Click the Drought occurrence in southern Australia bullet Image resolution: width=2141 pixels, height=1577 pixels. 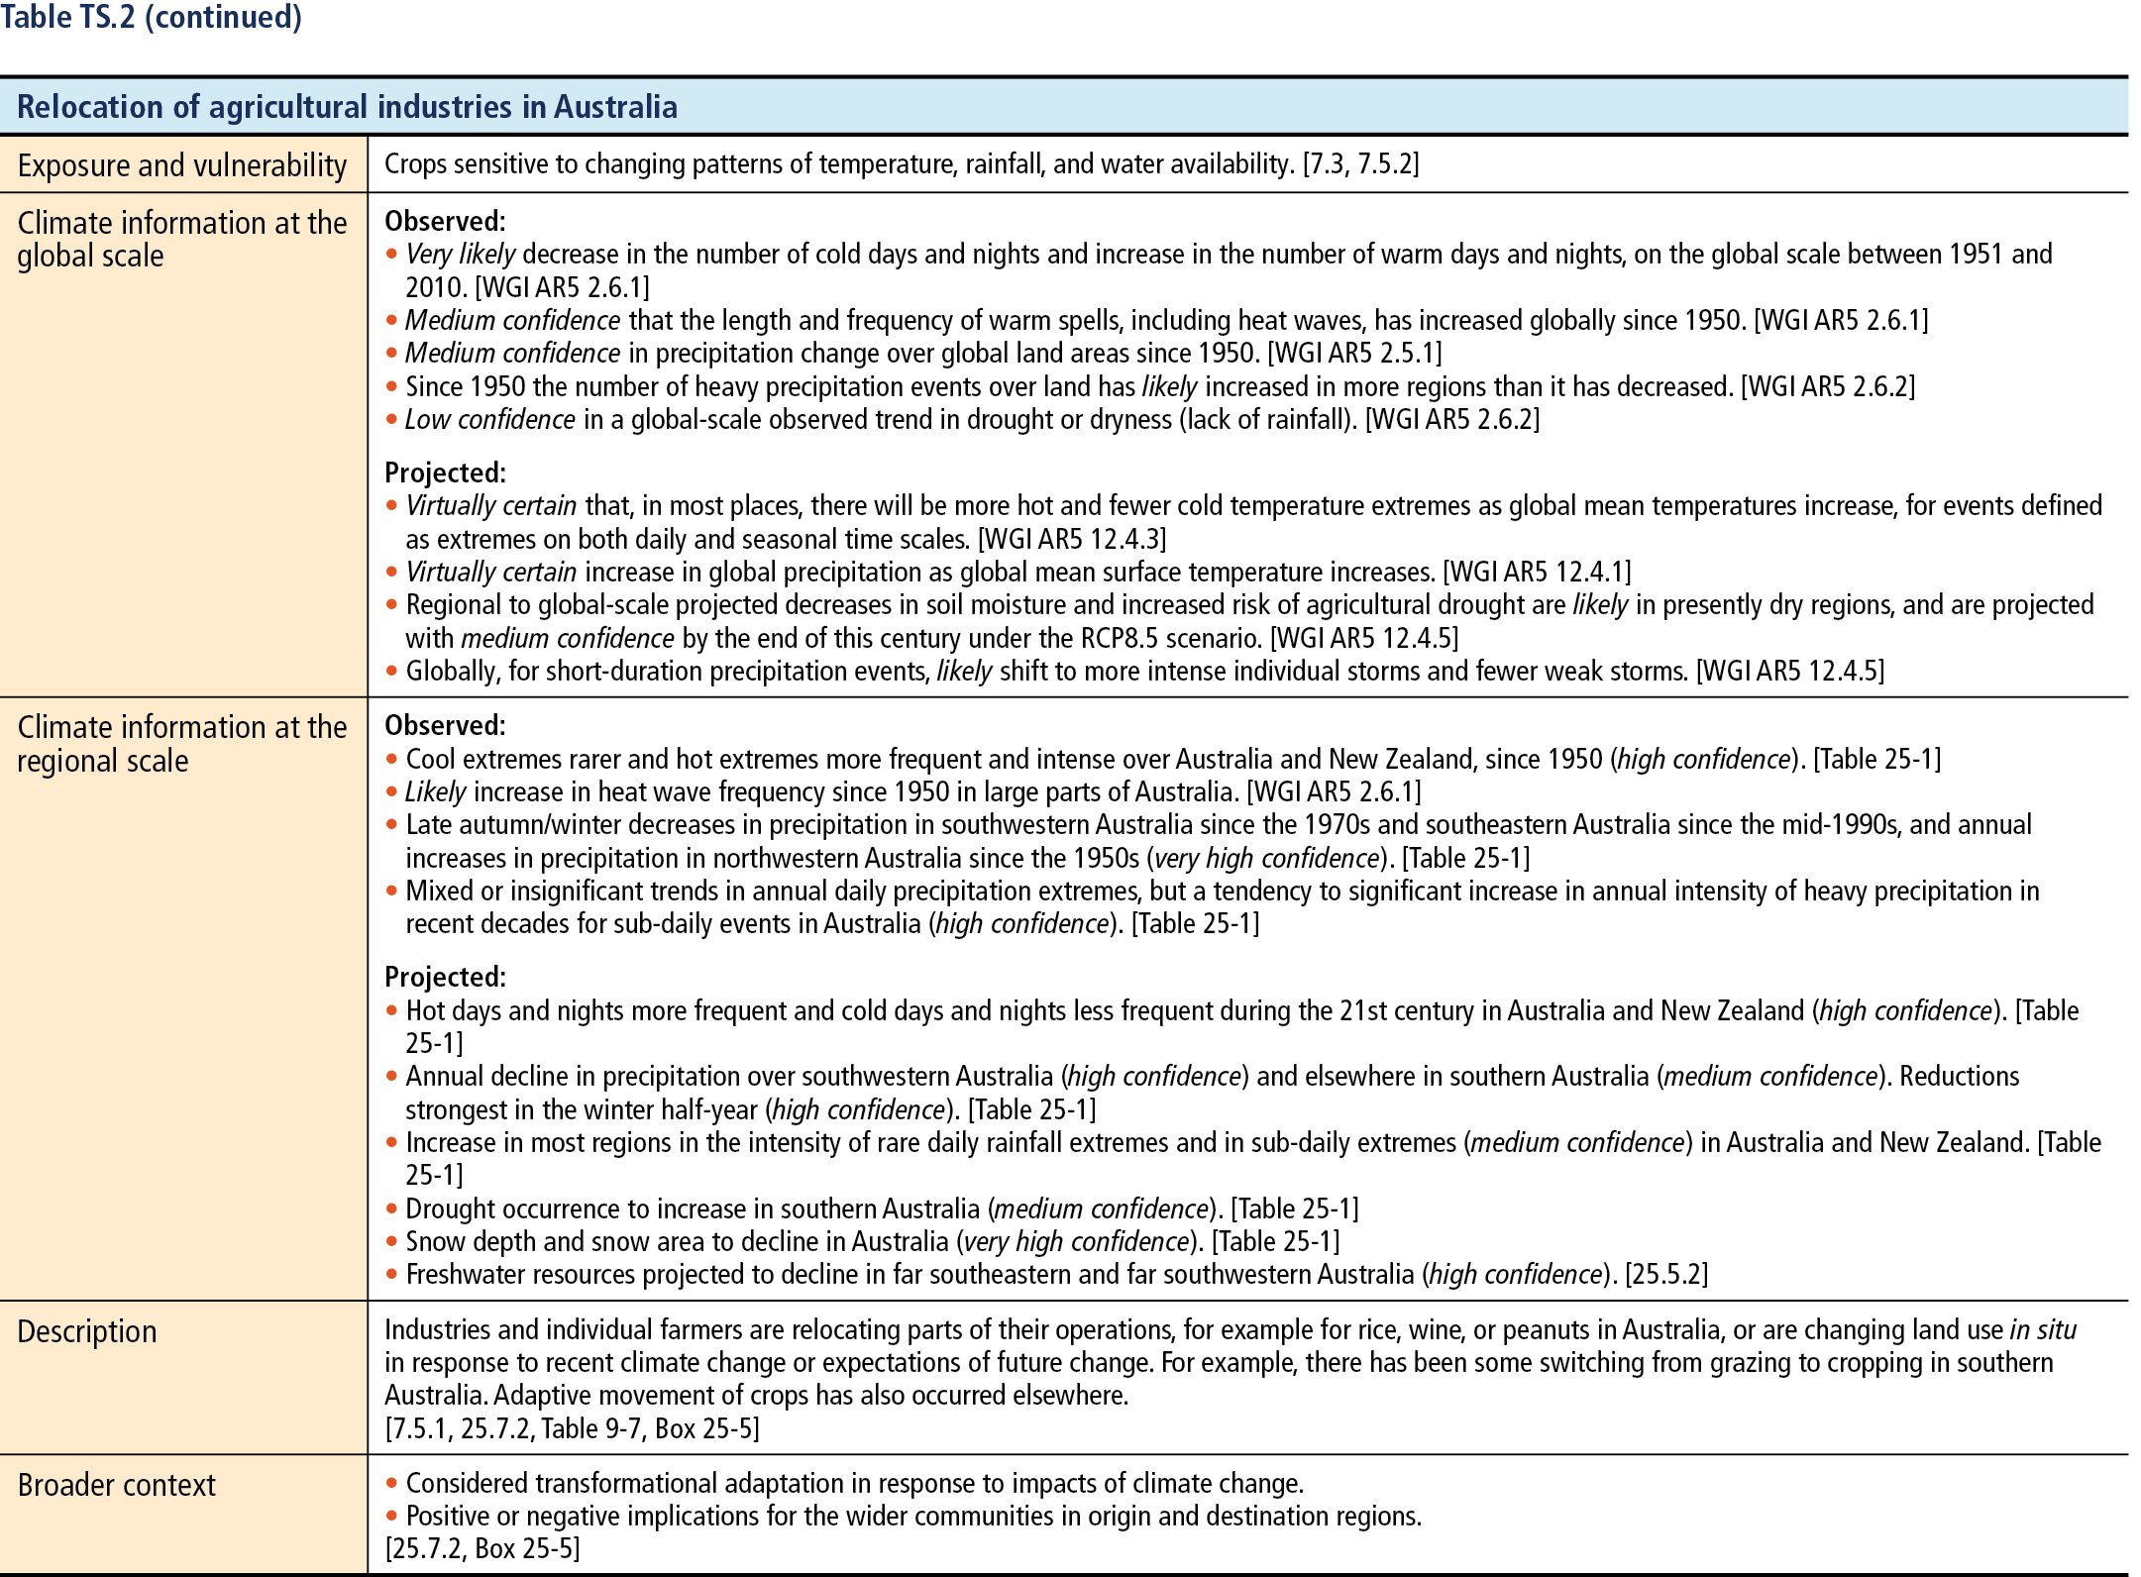(872, 1209)
